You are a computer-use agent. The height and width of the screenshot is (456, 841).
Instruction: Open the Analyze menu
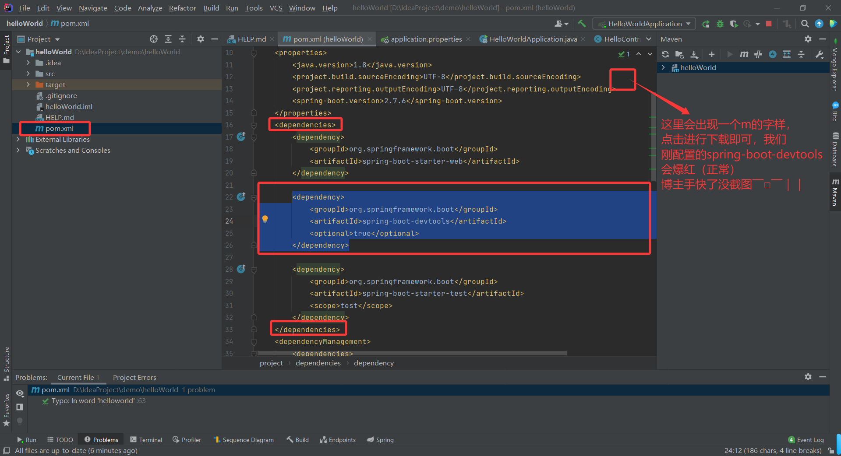click(150, 8)
